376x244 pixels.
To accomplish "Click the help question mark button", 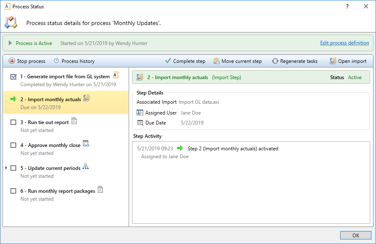I will (347, 6).
